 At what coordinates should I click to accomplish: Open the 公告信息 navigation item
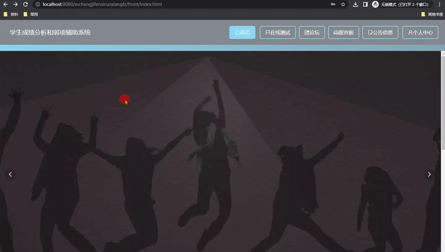[380, 32]
